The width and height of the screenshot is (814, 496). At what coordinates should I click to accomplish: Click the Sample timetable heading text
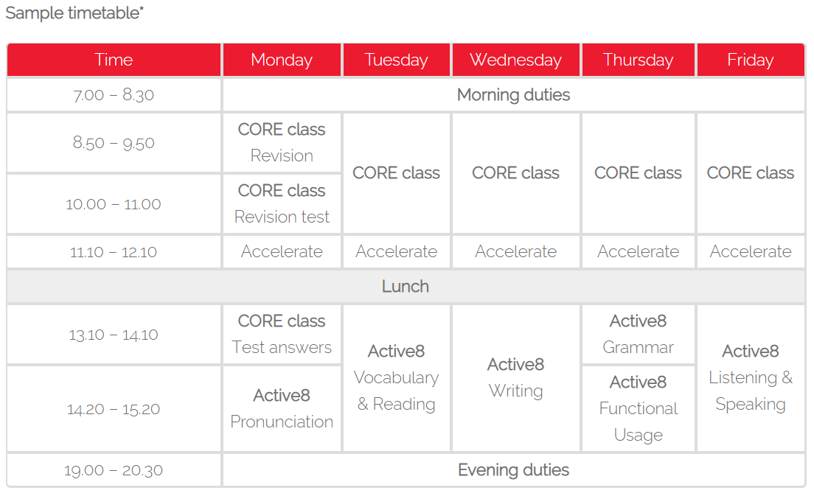point(74,13)
